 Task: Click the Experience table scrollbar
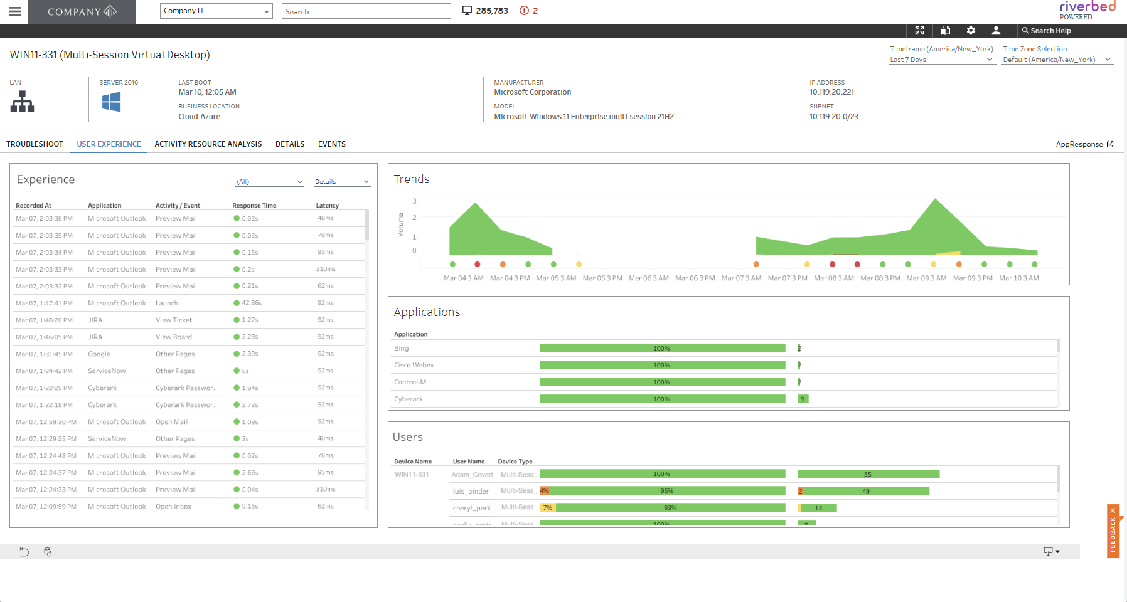367,225
